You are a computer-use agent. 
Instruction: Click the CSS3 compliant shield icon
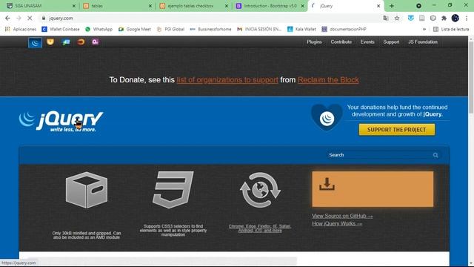point(173,190)
